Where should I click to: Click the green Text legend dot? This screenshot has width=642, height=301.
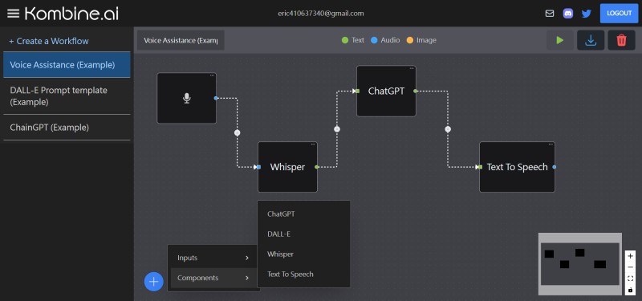point(345,40)
